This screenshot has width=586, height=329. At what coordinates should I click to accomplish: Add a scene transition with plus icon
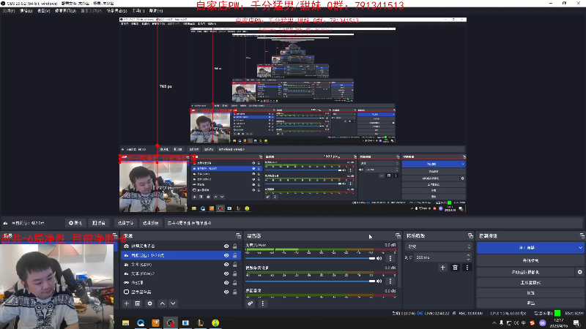point(443,268)
